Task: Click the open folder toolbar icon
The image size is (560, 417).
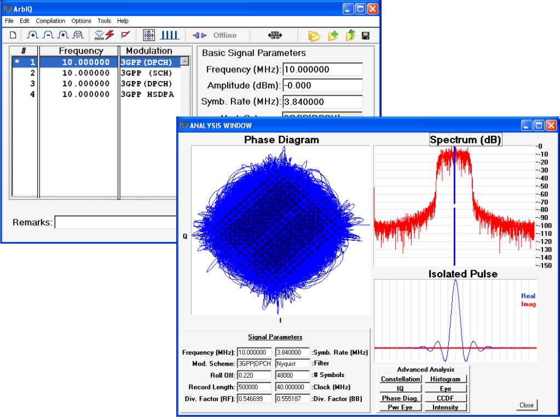Action: click(314, 36)
